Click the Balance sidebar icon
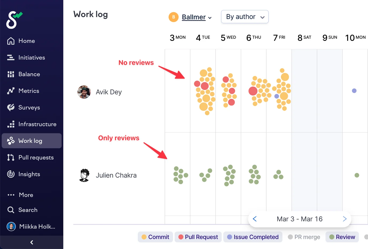The image size is (368, 249). click(11, 74)
